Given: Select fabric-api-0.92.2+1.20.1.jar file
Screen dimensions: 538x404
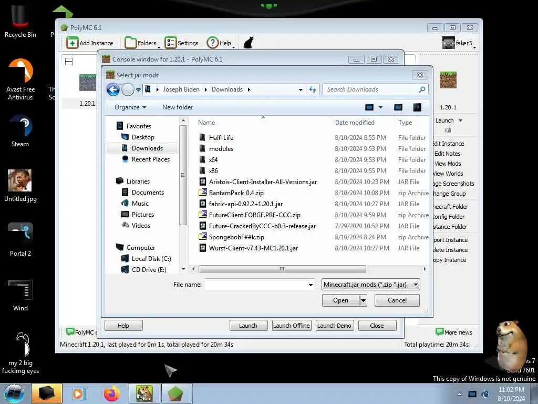Looking at the screenshot, I should (246, 204).
